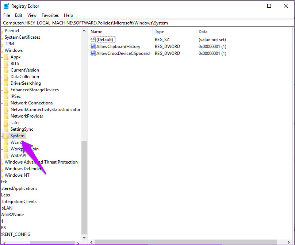Click the NetworkProvider folder icon
The width and height of the screenshot is (295, 245).
click(x=6, y=116)
